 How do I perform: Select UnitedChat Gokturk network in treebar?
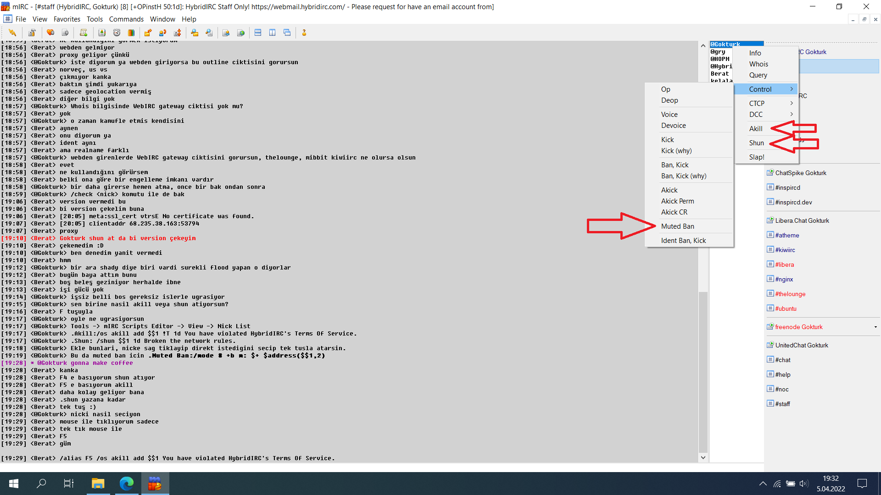coord(802,345)
